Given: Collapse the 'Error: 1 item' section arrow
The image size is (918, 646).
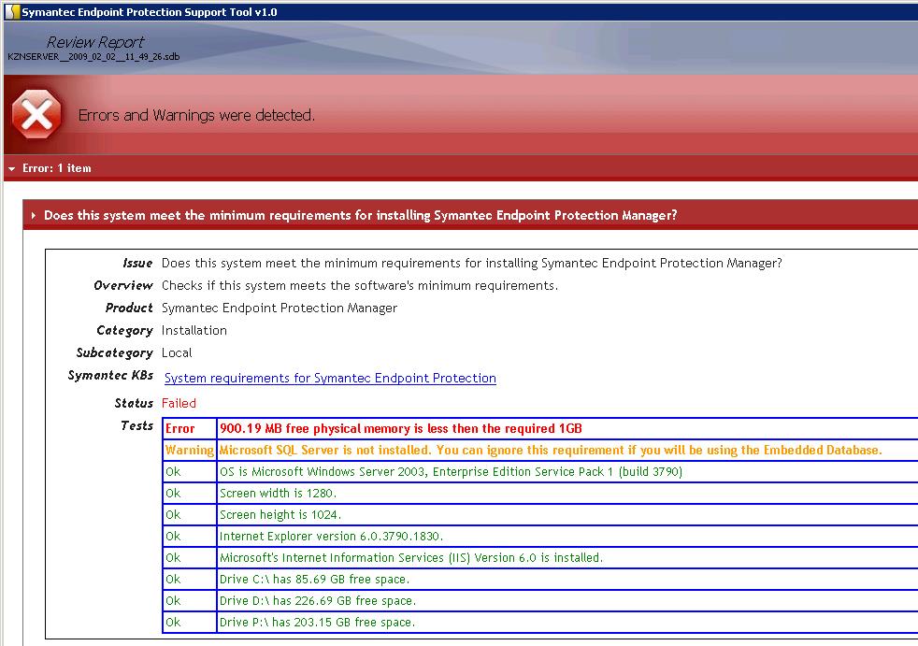Looking at the screenshot, I should coord(12,168).
